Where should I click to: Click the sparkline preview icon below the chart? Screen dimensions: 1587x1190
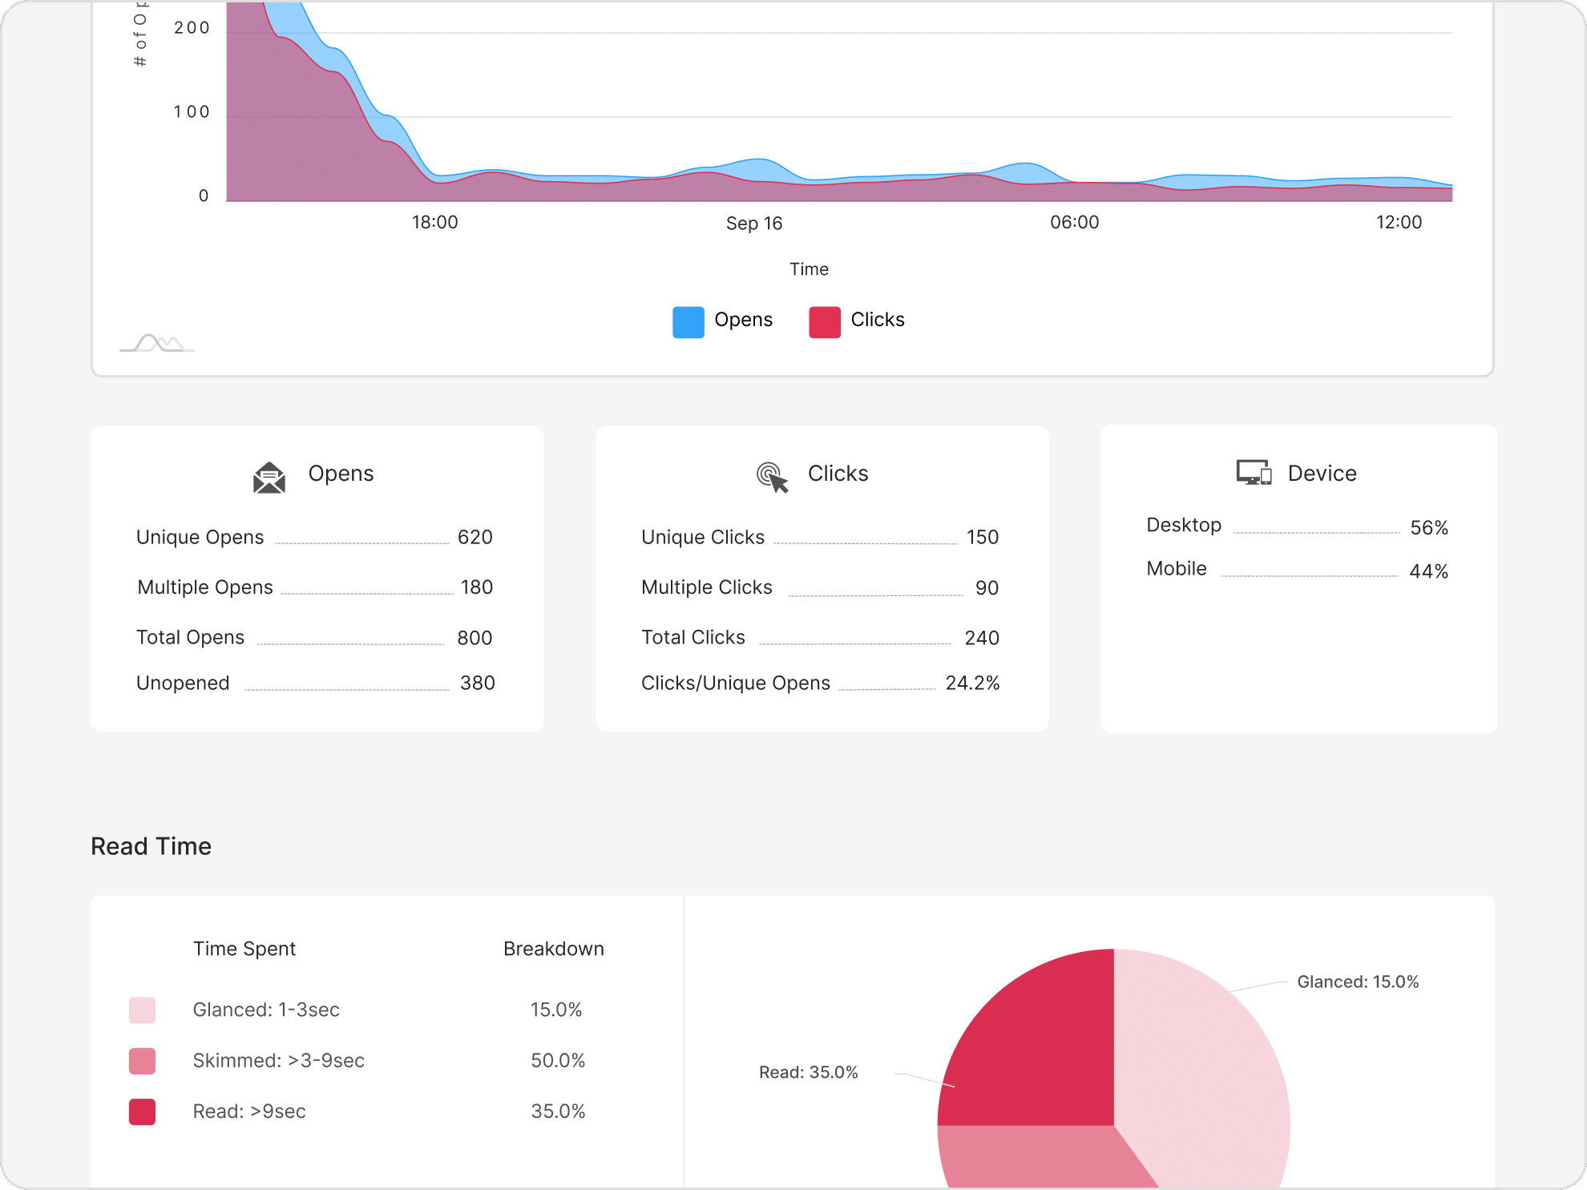[x=157, y=345]
